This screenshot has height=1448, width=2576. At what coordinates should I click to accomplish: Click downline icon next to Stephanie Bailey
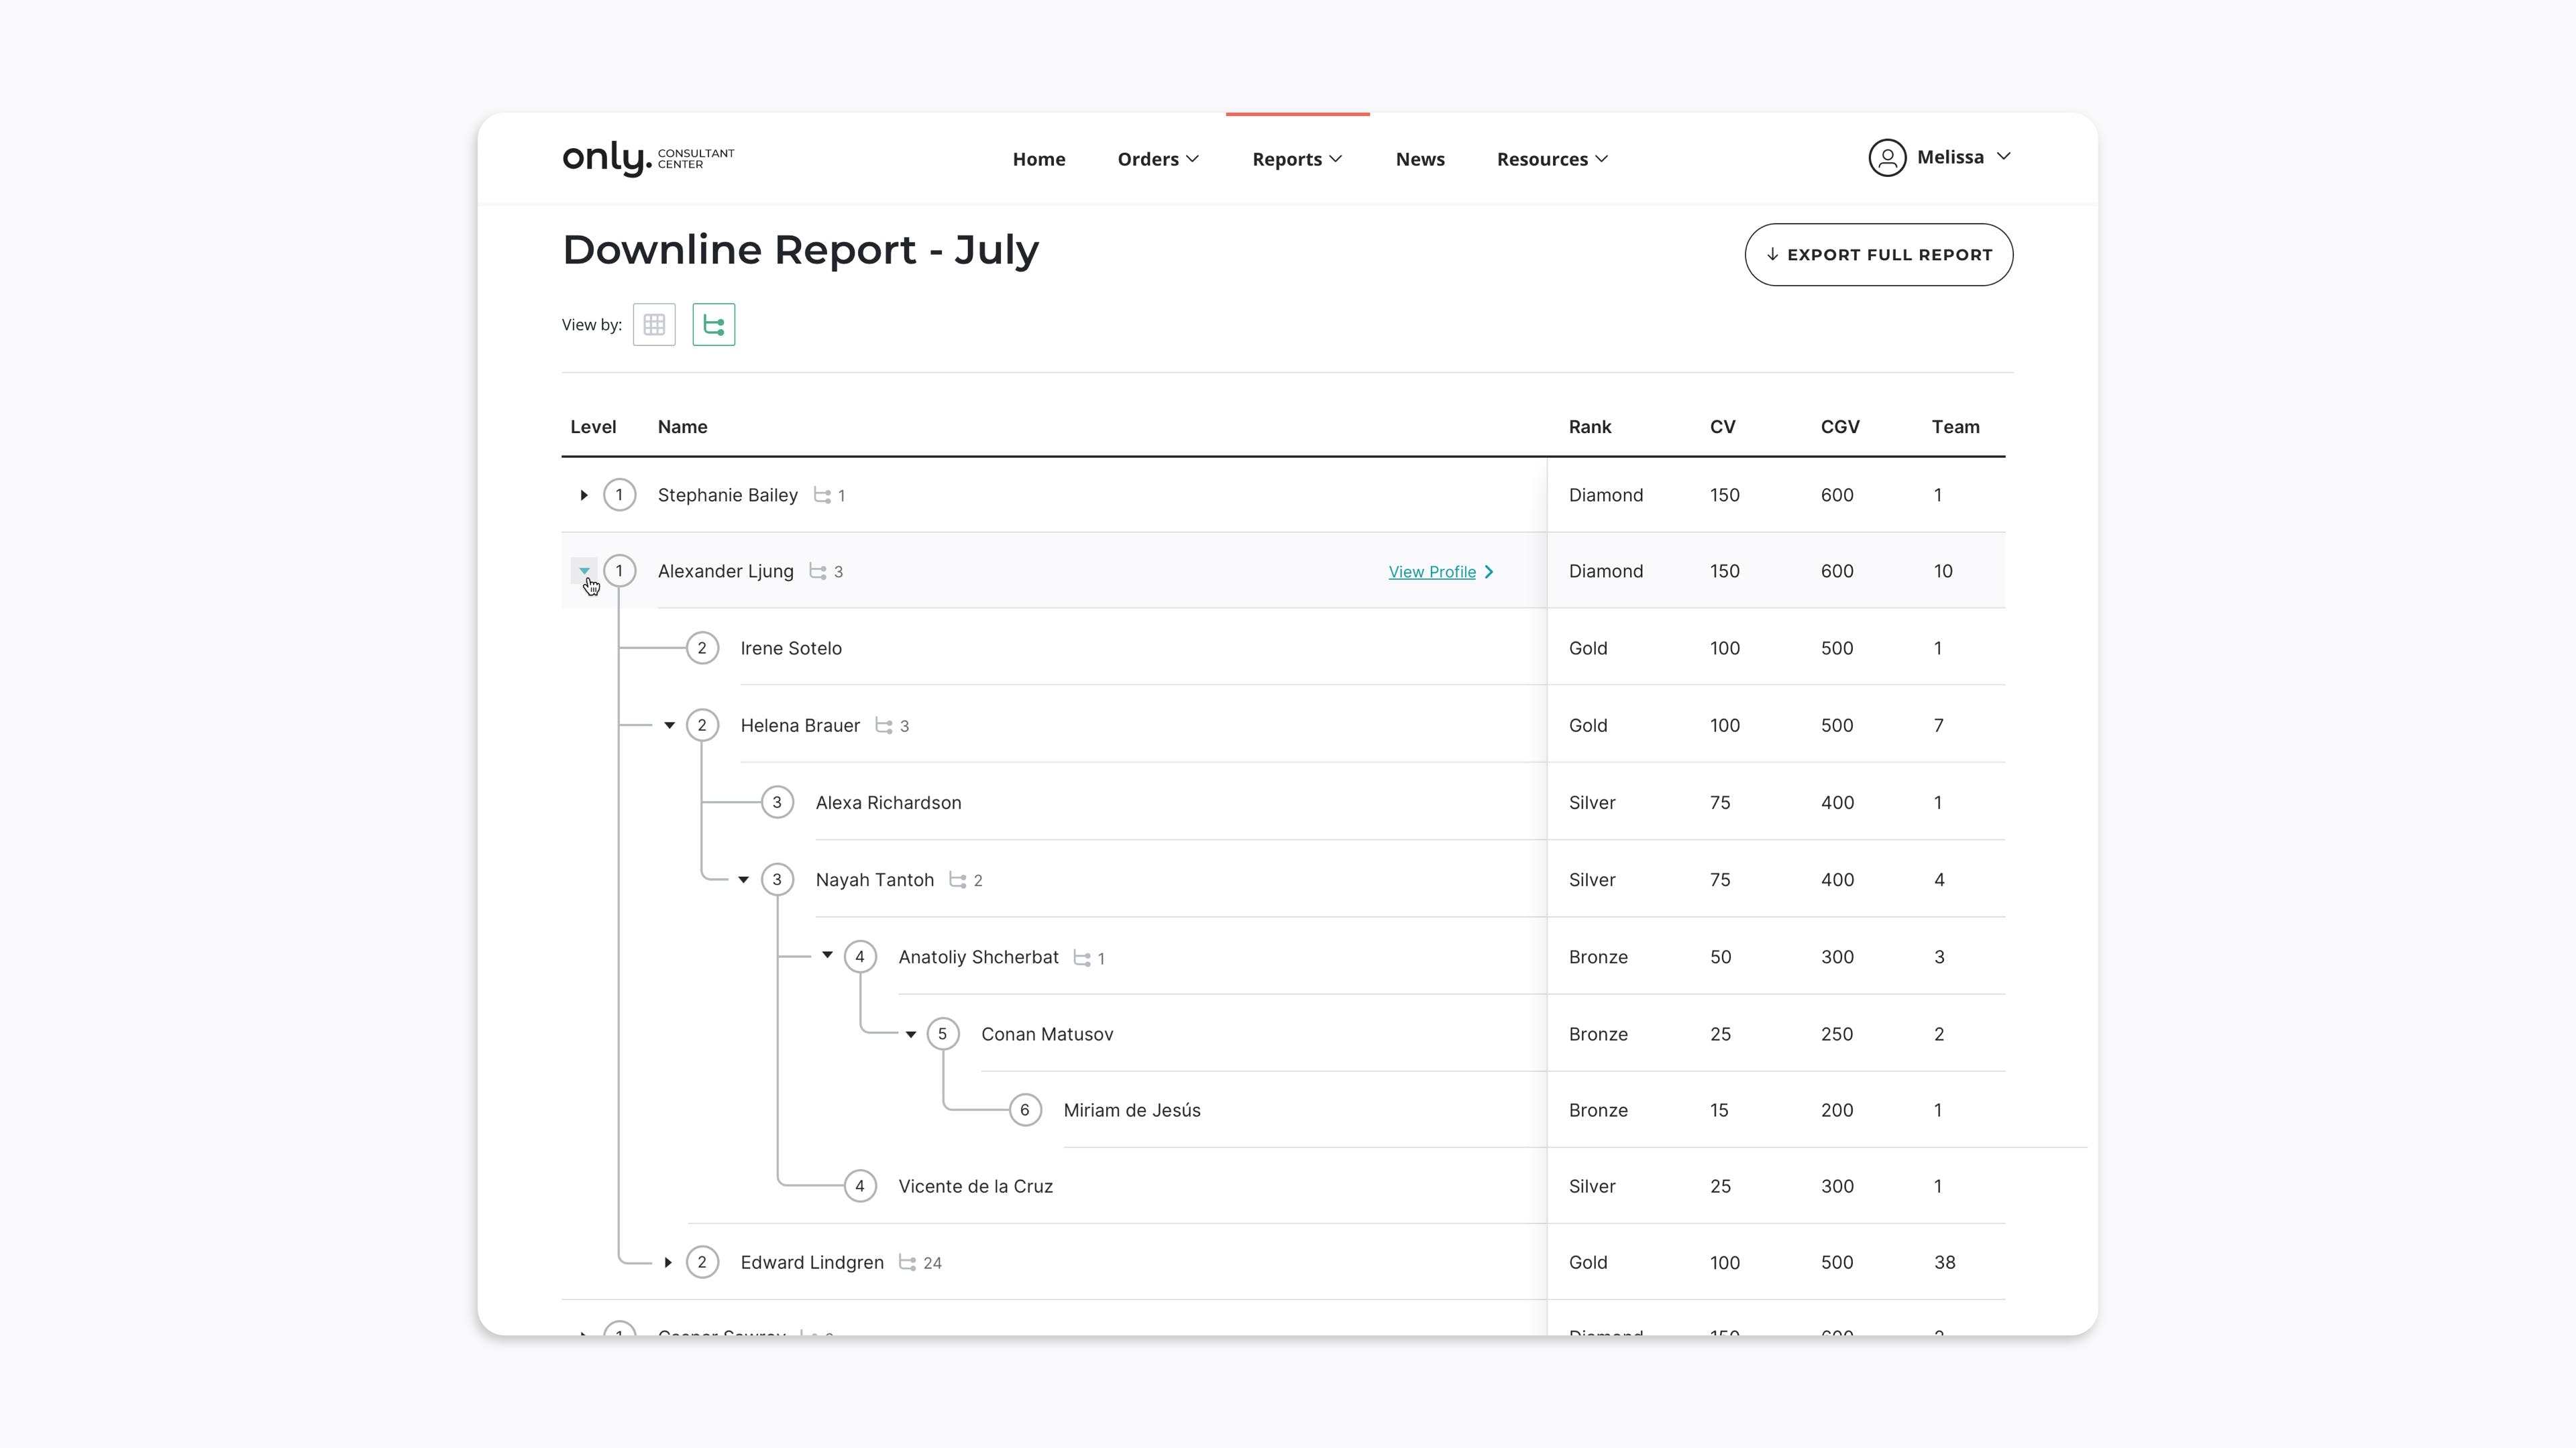point(822,495)
